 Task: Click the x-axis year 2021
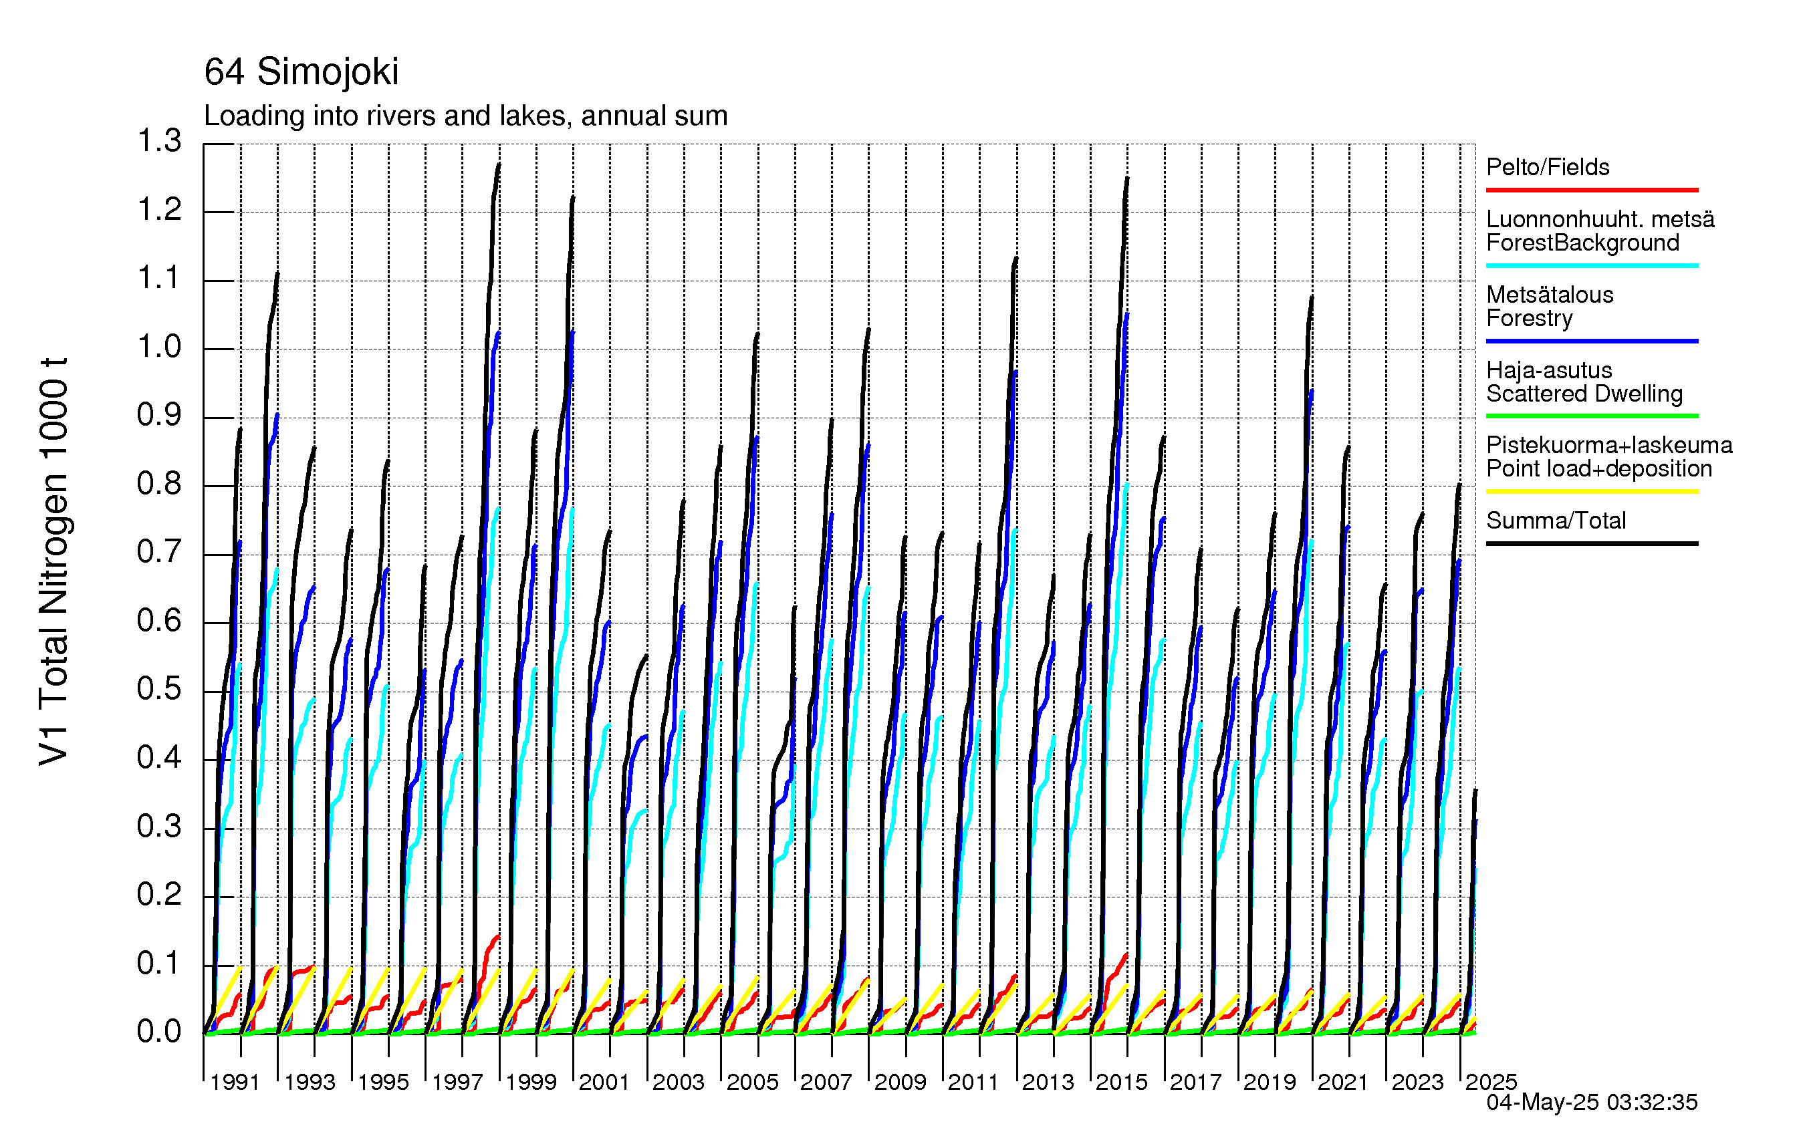coord(1343,1082)
